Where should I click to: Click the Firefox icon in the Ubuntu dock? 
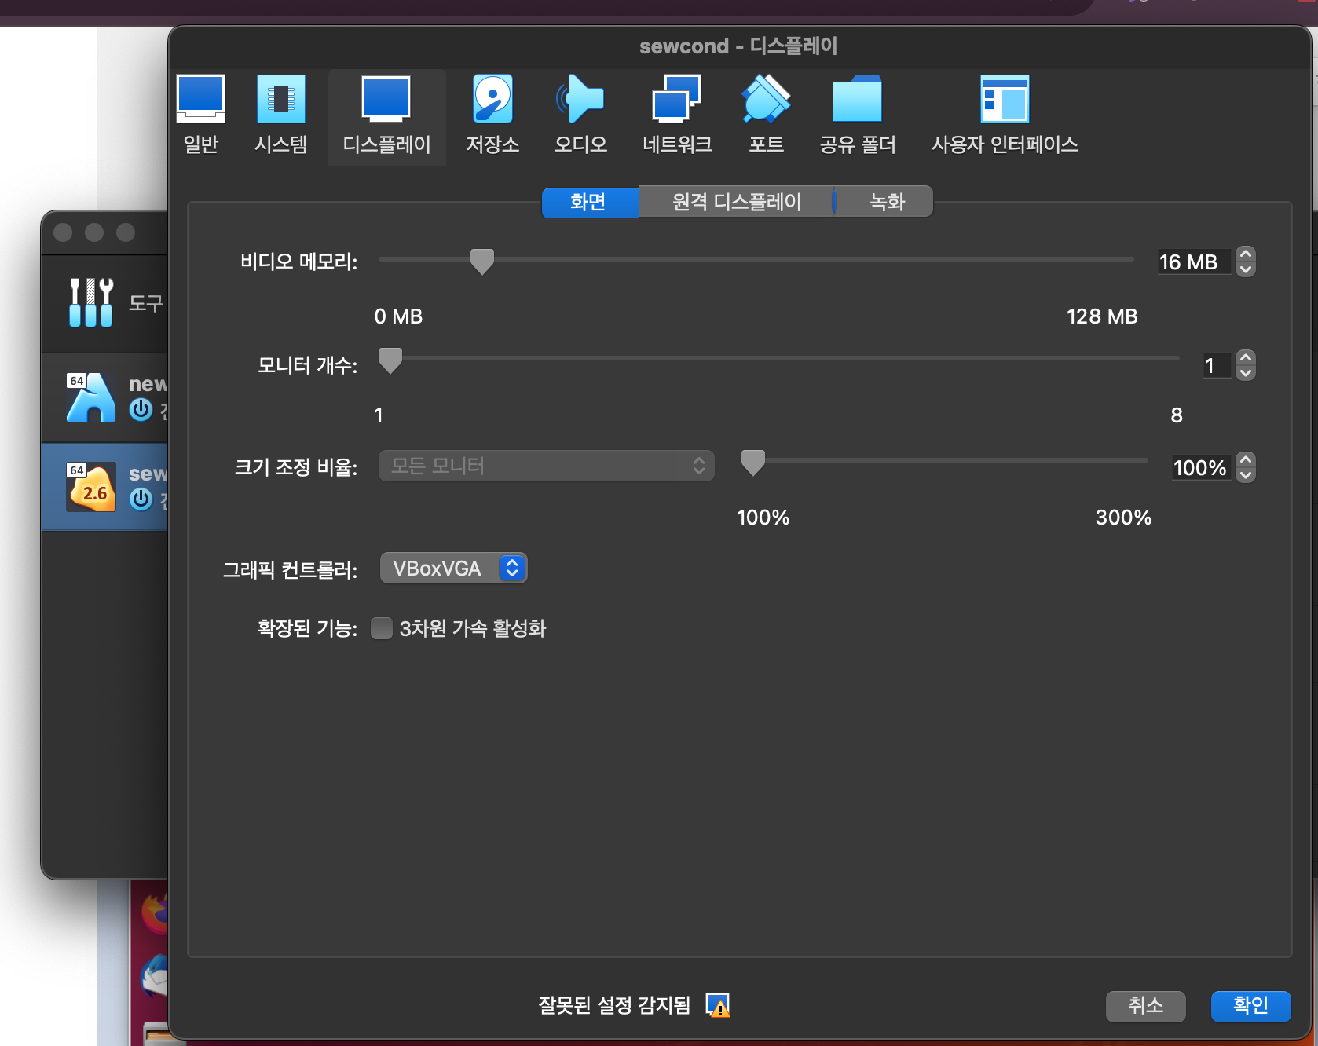(x=156, y=913)
